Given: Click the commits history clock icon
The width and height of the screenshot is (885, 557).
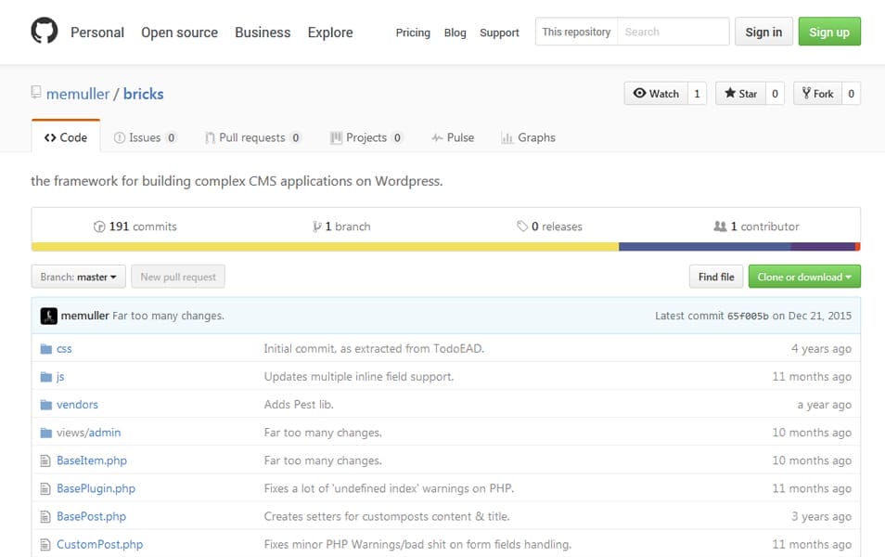Looking at the screenshot, I should [x=99, y=227].
